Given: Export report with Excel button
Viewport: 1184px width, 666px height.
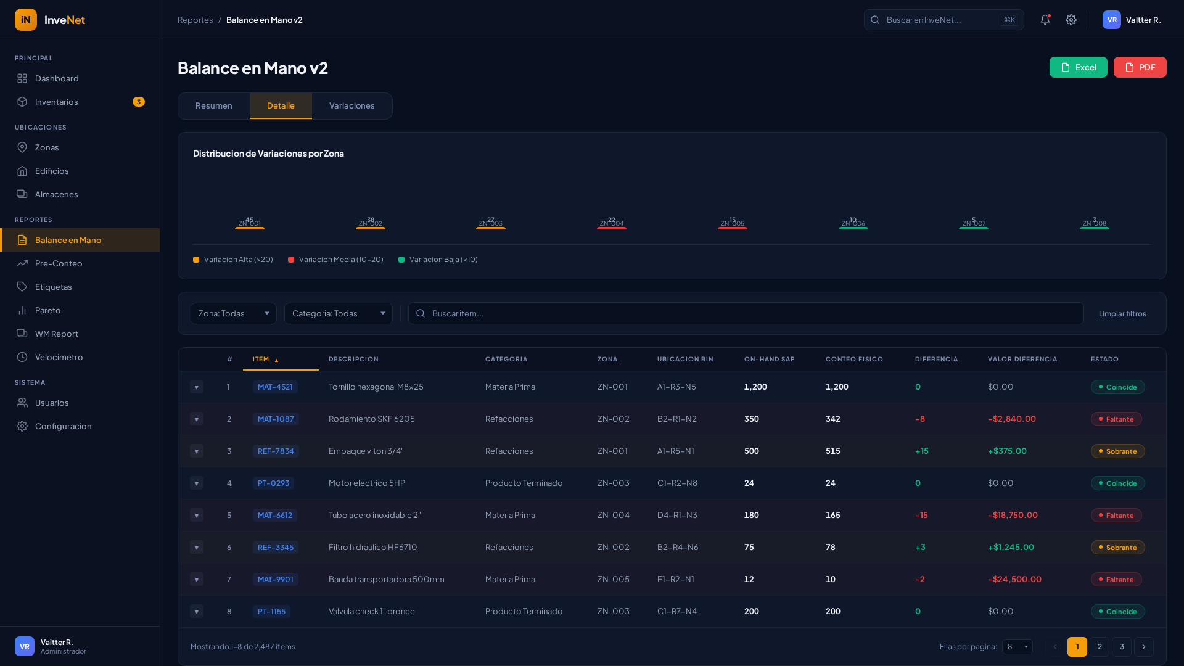Looking at the screenshot, I should 1078,67.
